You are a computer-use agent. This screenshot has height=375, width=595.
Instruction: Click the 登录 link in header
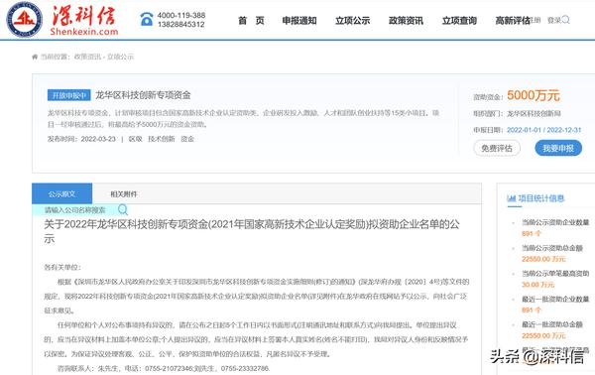[x=554, y=20]
